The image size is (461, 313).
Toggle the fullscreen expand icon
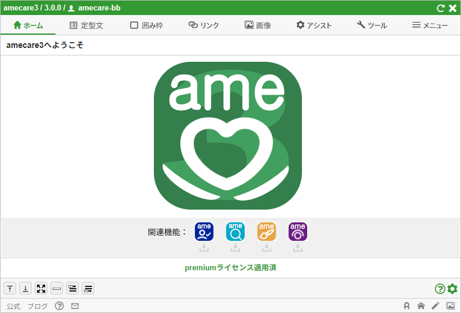coord(41,288)
